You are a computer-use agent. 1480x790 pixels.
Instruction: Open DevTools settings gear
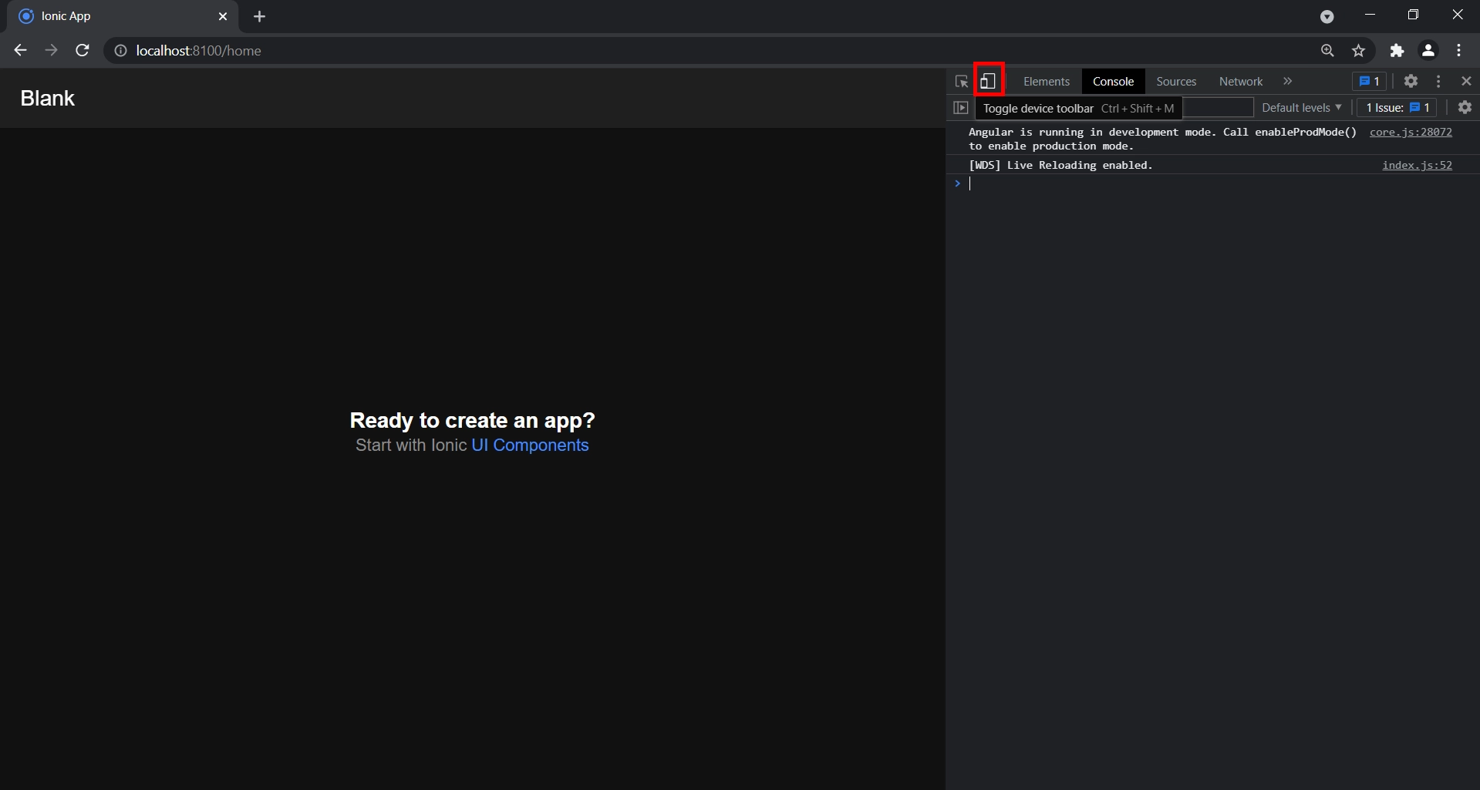click(x=1411, y=81)
